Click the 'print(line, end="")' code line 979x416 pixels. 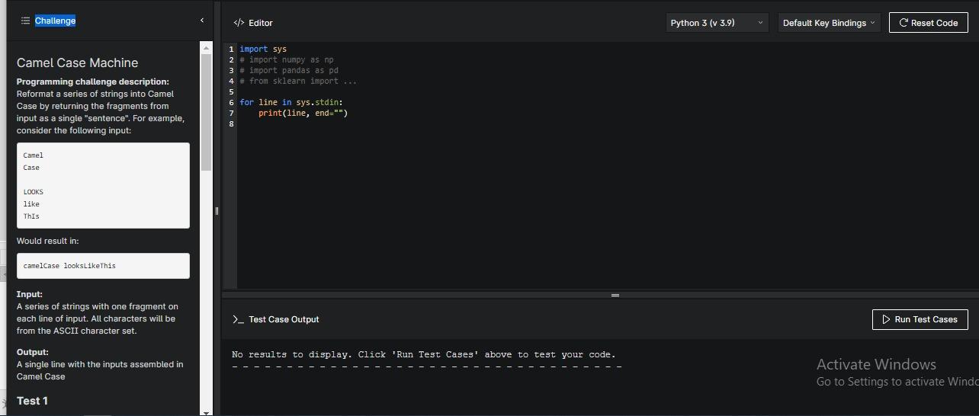coord(303,113)
